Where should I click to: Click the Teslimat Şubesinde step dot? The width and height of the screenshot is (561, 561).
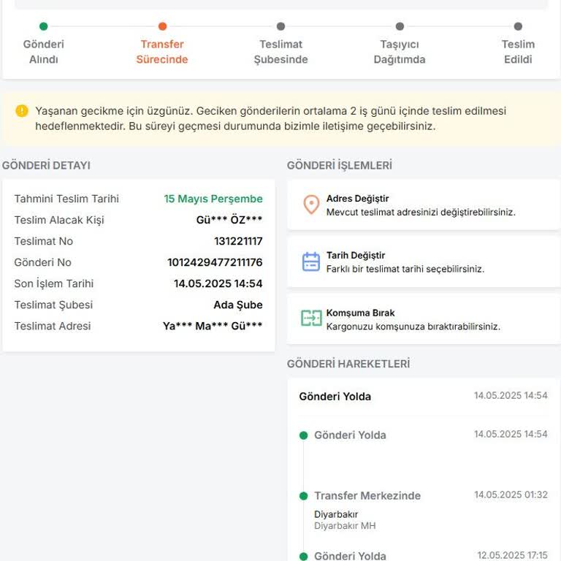point(281,26)
